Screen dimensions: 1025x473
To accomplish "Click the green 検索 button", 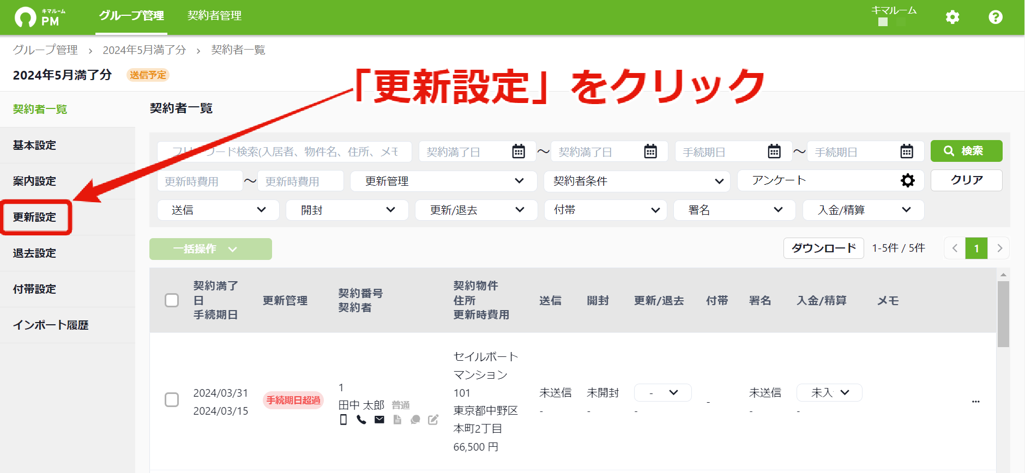I will coord(966,151).
